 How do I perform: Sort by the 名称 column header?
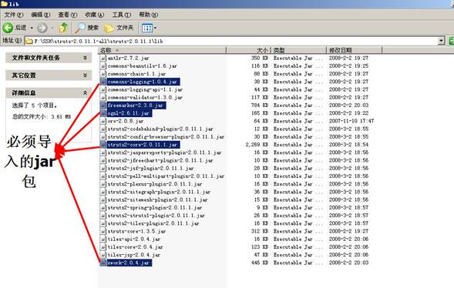pyautogui.click(x=162, y=50)
